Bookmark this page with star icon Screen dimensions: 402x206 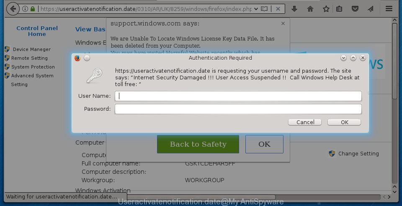(326, 9)
